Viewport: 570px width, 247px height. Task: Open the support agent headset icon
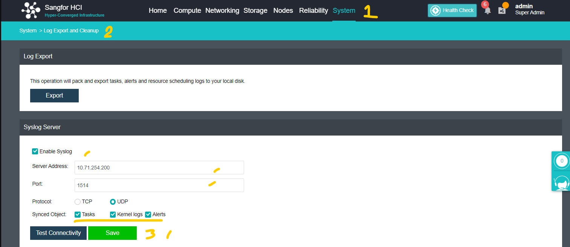562,183
